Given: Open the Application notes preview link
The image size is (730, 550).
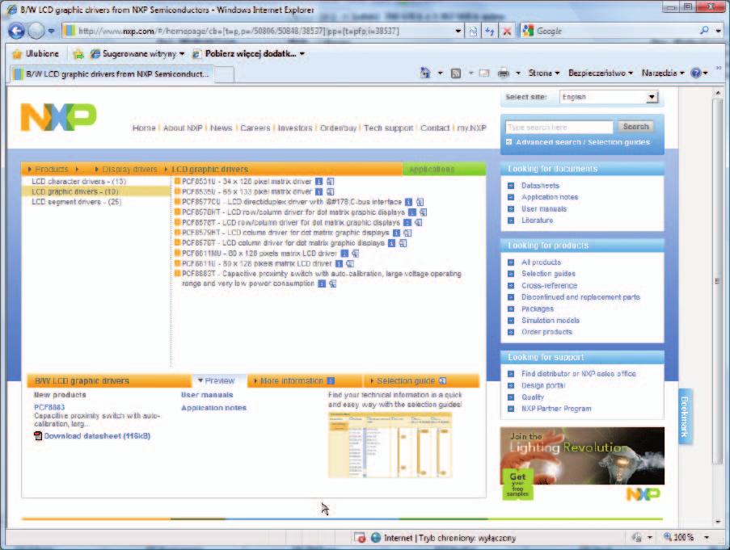Looking at the screenshot, I should tap(213, 408).
